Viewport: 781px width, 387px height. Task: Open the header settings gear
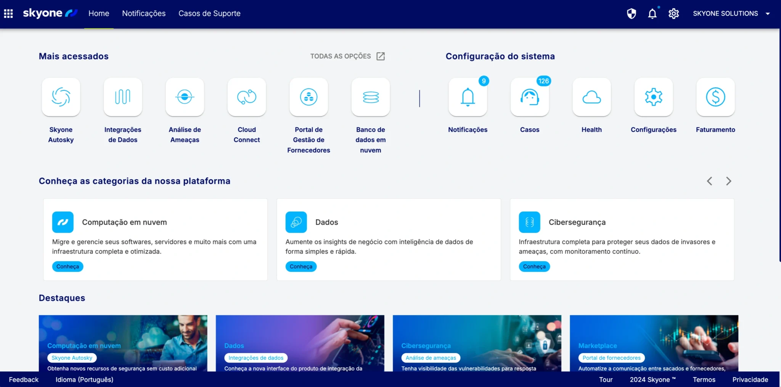coord(674,14)
